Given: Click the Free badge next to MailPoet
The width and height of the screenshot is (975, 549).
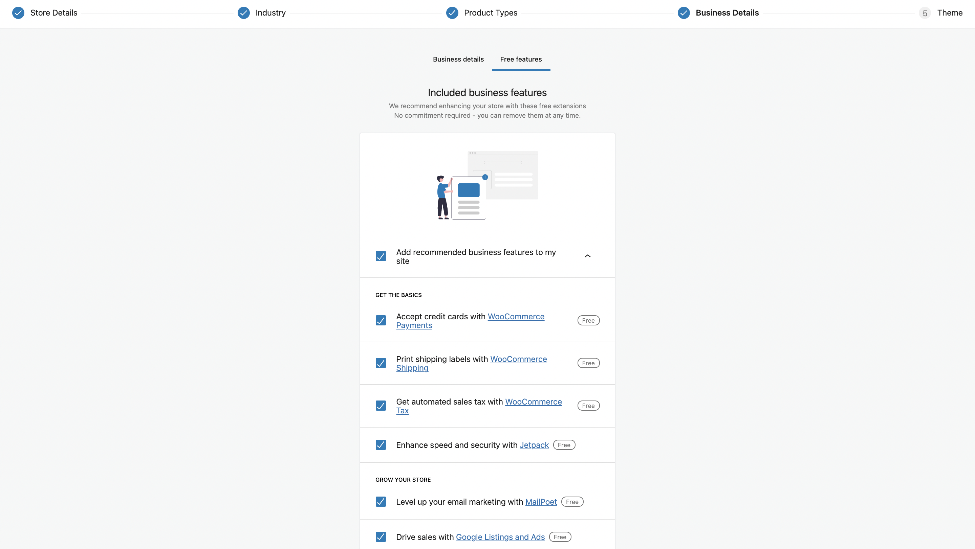Looking at the screenshot, I should 572,502.
